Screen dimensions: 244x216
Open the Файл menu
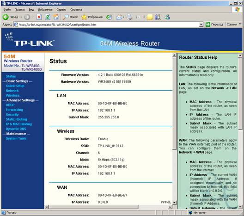[x=7, y=10]
